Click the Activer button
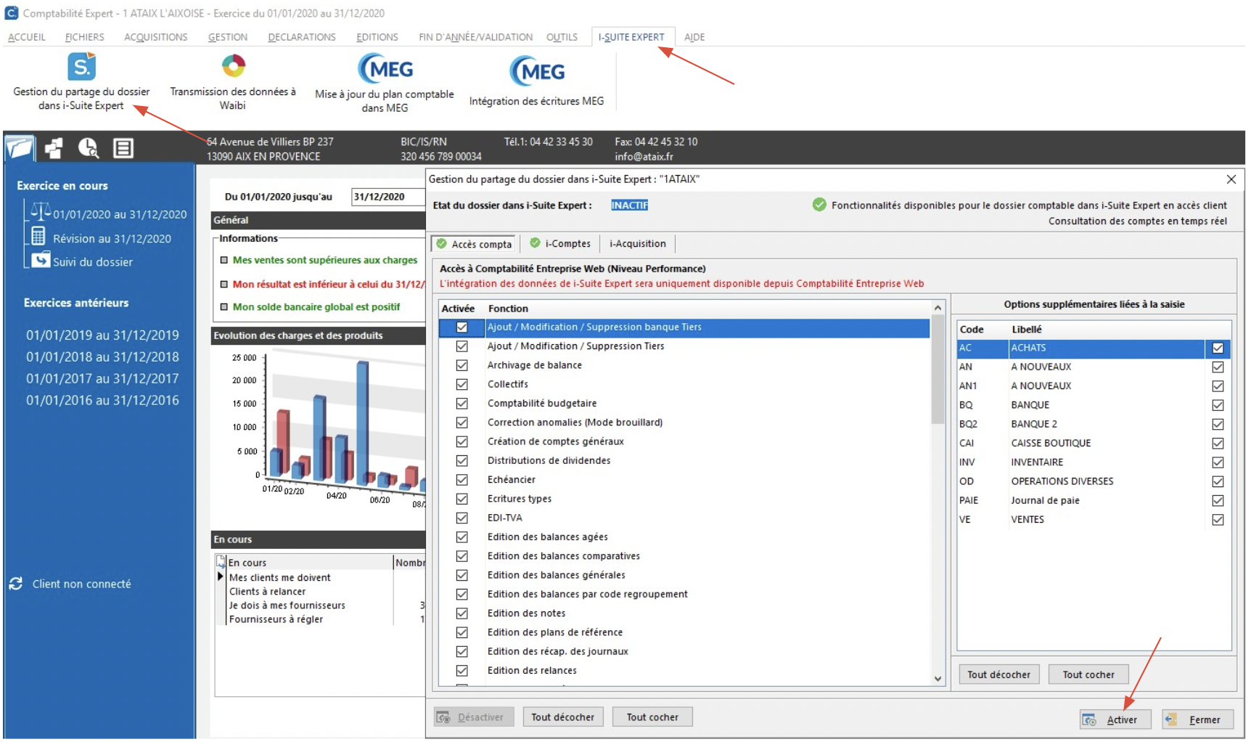 (x=1115, y=719)
